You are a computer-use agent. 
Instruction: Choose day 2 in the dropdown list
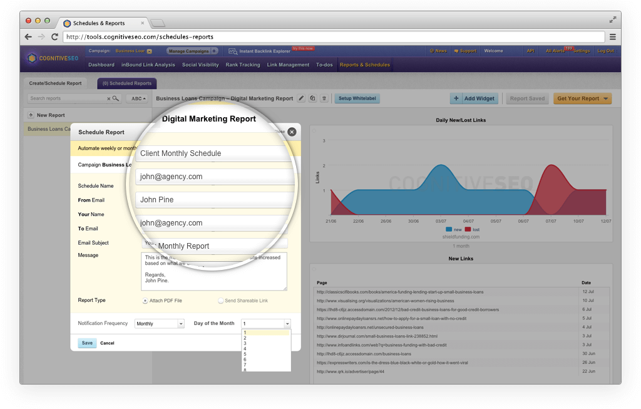click(x=265, y=338)
